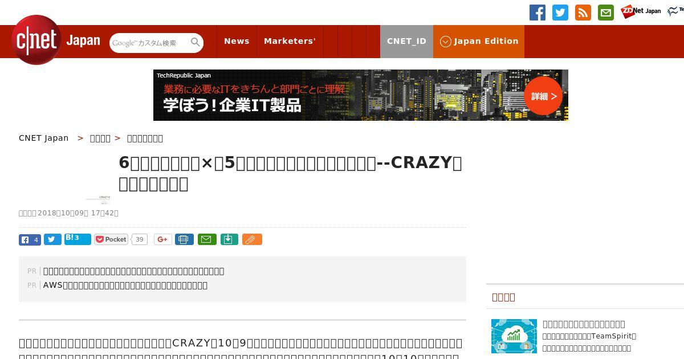This screenshot has height=359, width=684.
Task: Print article using printer icon
Action: pyautogui.click(x=184, y=240)
